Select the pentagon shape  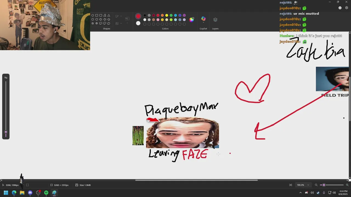(93, 19)
